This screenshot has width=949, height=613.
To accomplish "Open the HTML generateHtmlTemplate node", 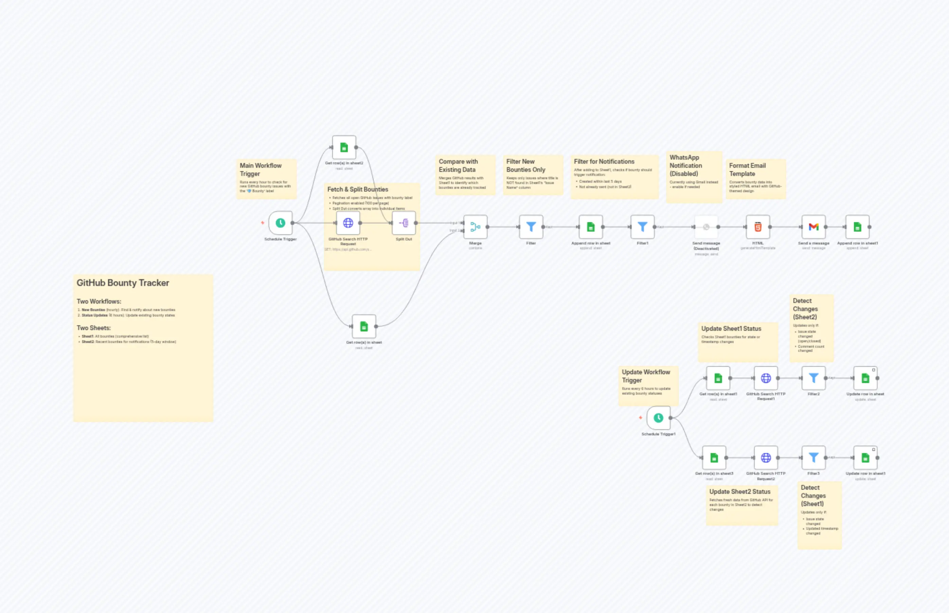I will coord(757,226).
